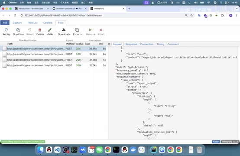Viewport: 240px width, 156px height.
Task: Open WeChat from the Dock
Action: pyautogui.click(x=99, y=150)
